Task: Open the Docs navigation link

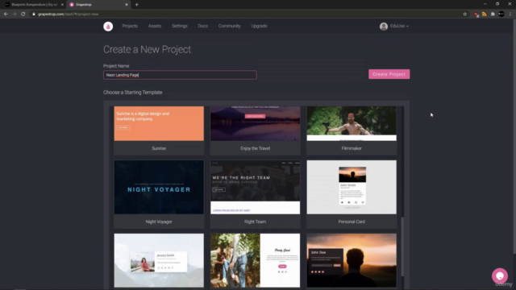Action: pyautogui.click(x=202, y=26)
